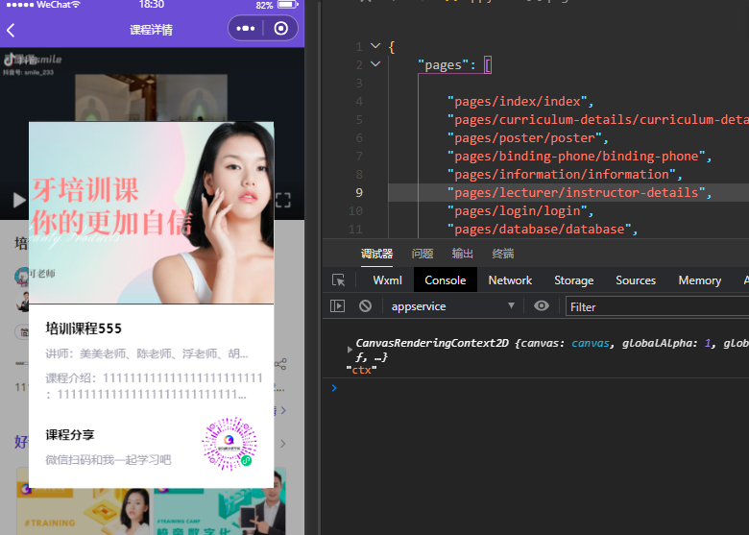Click the console prompt arrow to focus input
This screenshot has width=749, height=535.
pos(334,388)
